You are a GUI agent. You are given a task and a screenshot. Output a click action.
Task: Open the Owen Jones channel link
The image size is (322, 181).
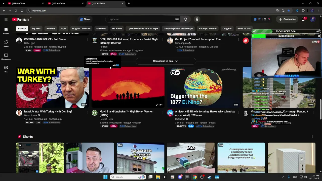point(30,115)
